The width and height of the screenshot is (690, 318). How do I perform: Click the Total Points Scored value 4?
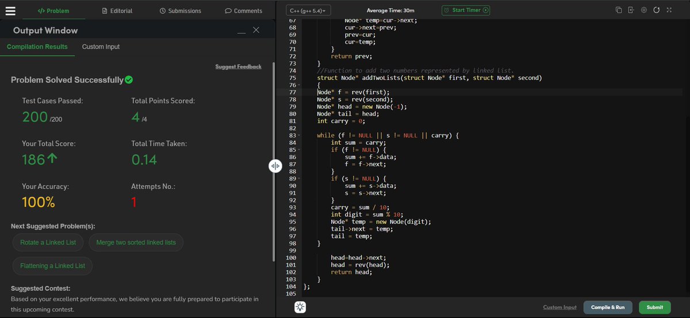tap(135, 117)
